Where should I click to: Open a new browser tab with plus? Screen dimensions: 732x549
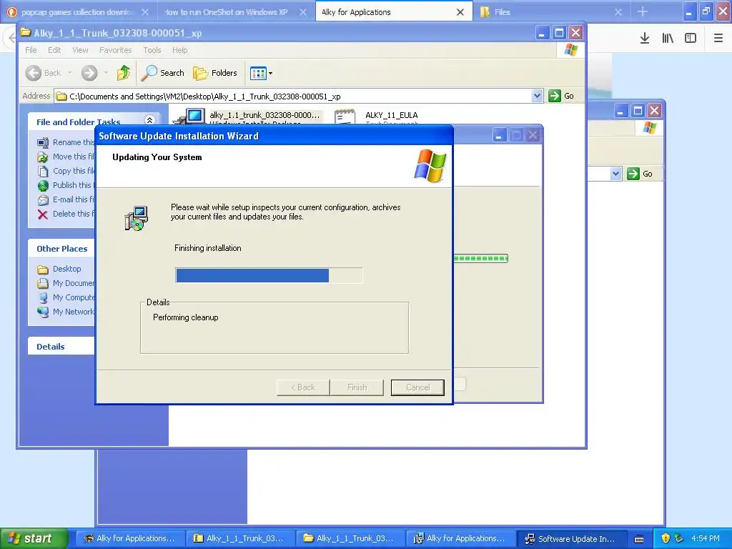click(x=643, y=11)
